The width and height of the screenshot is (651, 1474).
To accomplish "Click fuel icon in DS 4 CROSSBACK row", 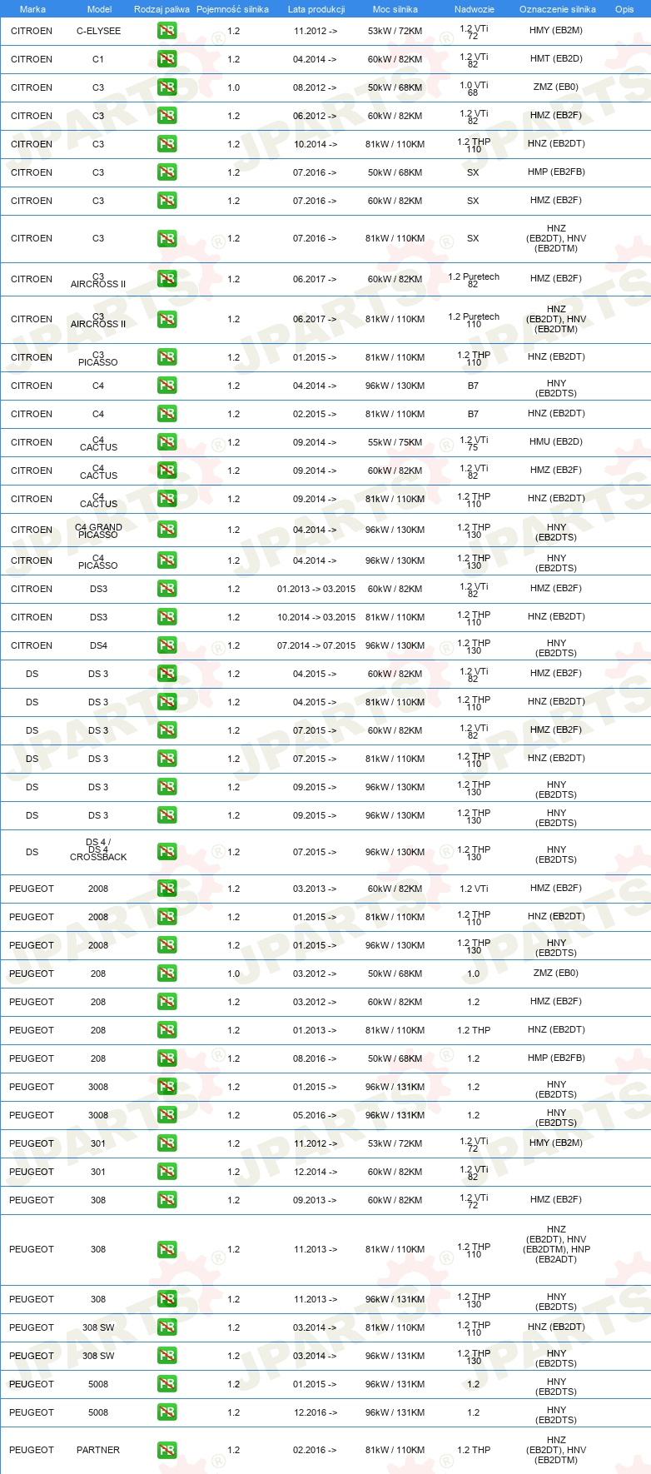I will (x=166, y=852).
